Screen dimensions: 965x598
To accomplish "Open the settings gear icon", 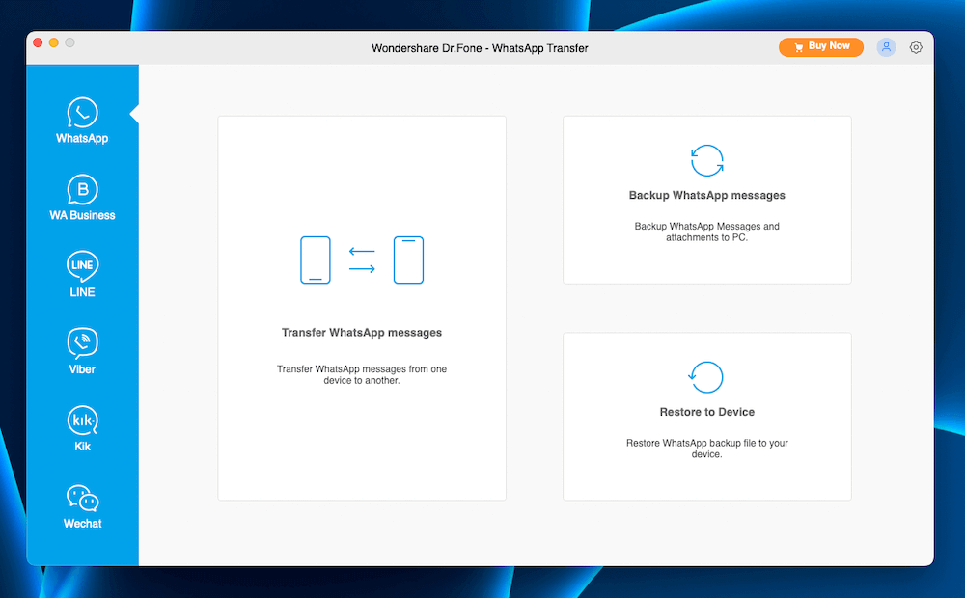I will click(916, 47).
